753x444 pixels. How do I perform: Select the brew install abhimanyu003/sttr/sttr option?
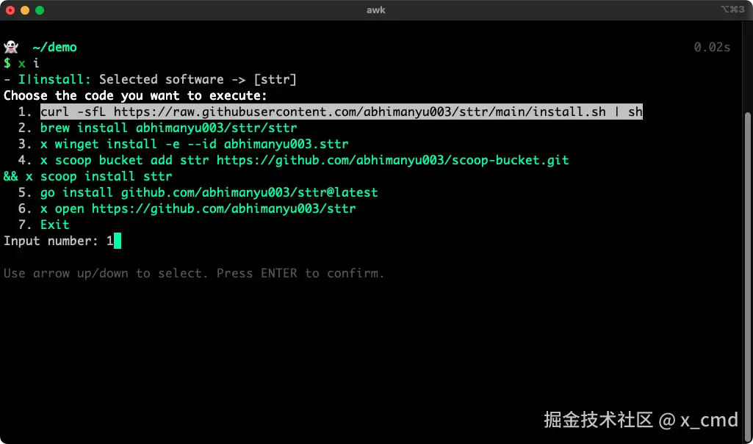point(168,128)
